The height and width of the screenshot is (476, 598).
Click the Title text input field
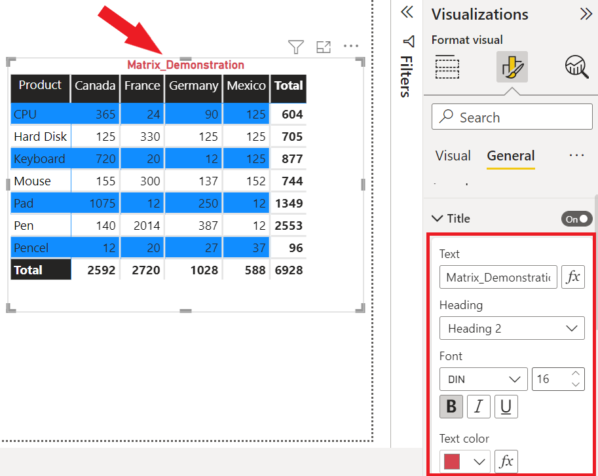[498, 277]
